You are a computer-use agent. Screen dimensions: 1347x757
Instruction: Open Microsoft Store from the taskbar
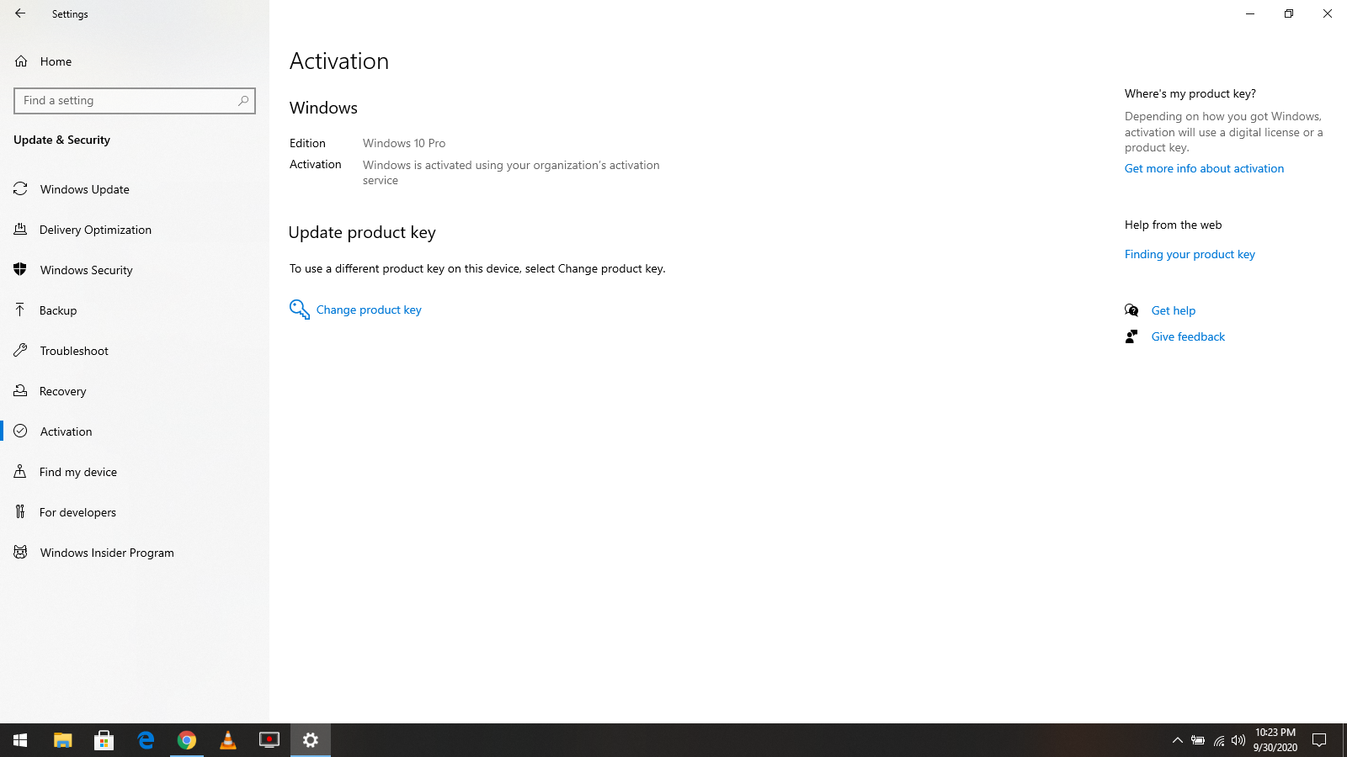[104, 740]
